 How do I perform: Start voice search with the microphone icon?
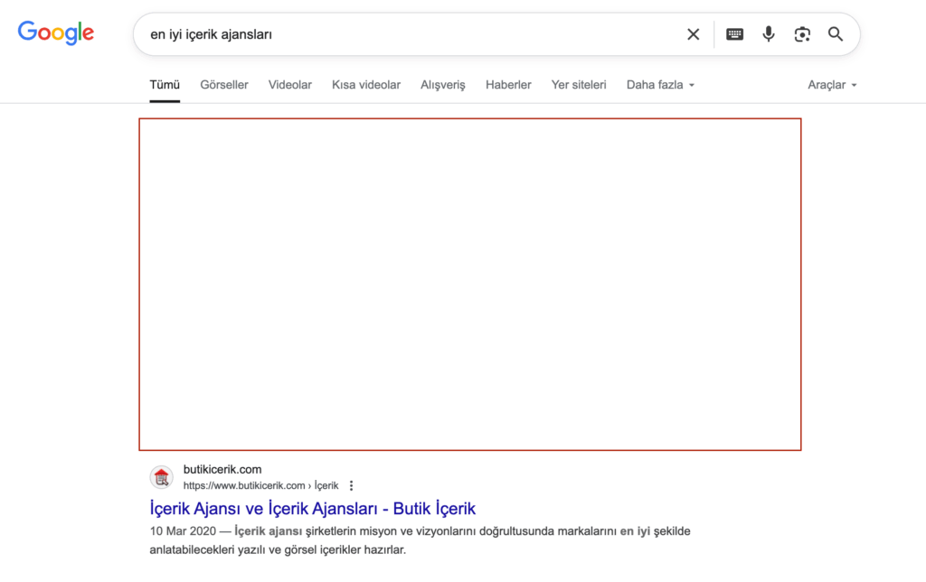(769, 34)
